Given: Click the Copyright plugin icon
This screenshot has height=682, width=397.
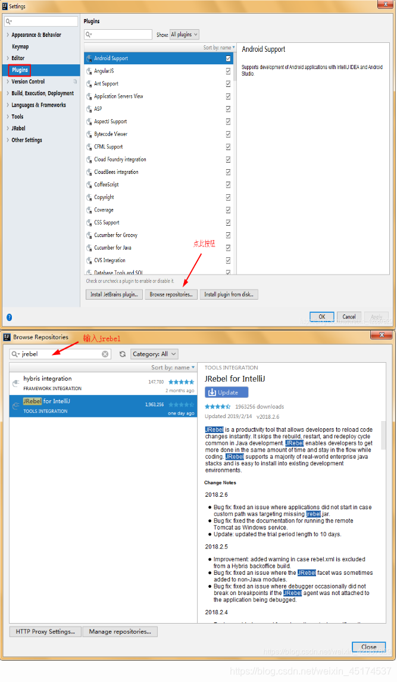Looking at the screenshot, I should 89,197.
